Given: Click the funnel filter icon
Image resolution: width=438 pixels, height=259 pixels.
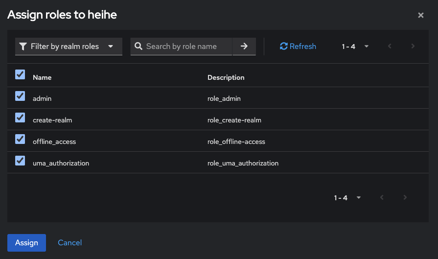Looking at the screenshot, I should click(x=23, y=47).
